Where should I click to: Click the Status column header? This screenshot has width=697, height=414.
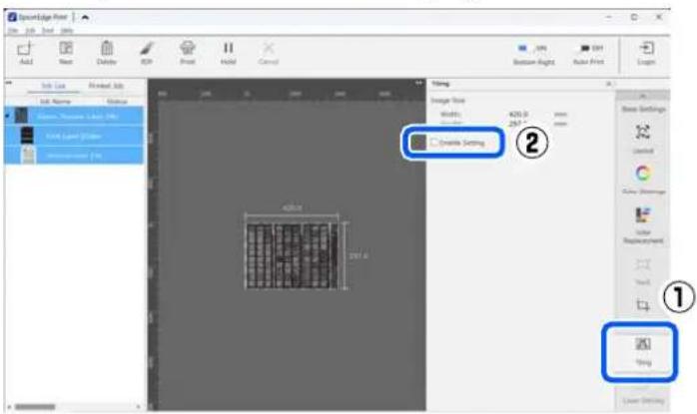click(x=118, y=102)
